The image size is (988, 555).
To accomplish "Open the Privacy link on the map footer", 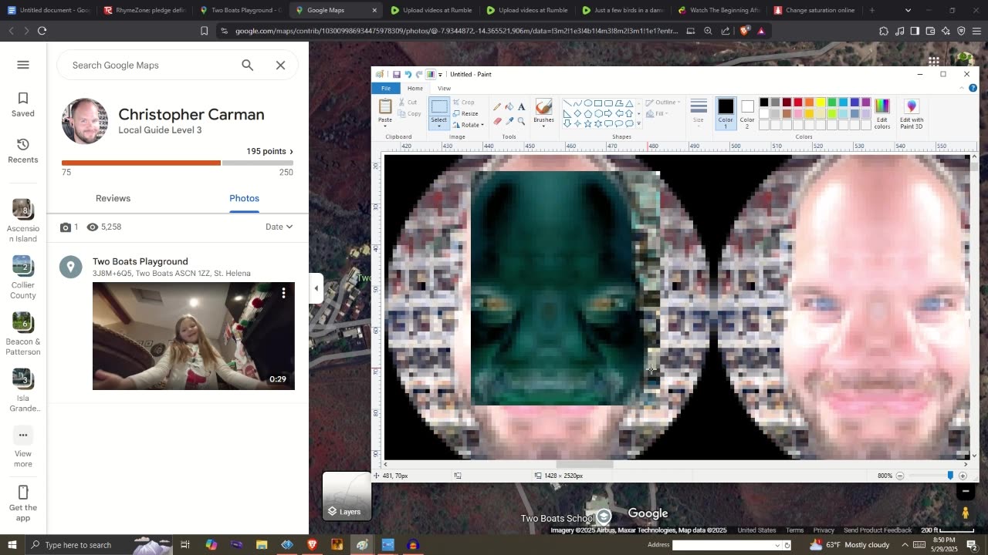I will click(824, 530).
